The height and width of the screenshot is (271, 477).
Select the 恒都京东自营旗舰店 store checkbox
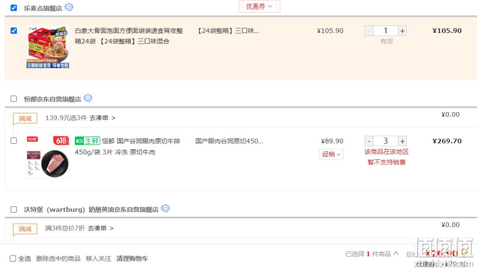[14, 99]
